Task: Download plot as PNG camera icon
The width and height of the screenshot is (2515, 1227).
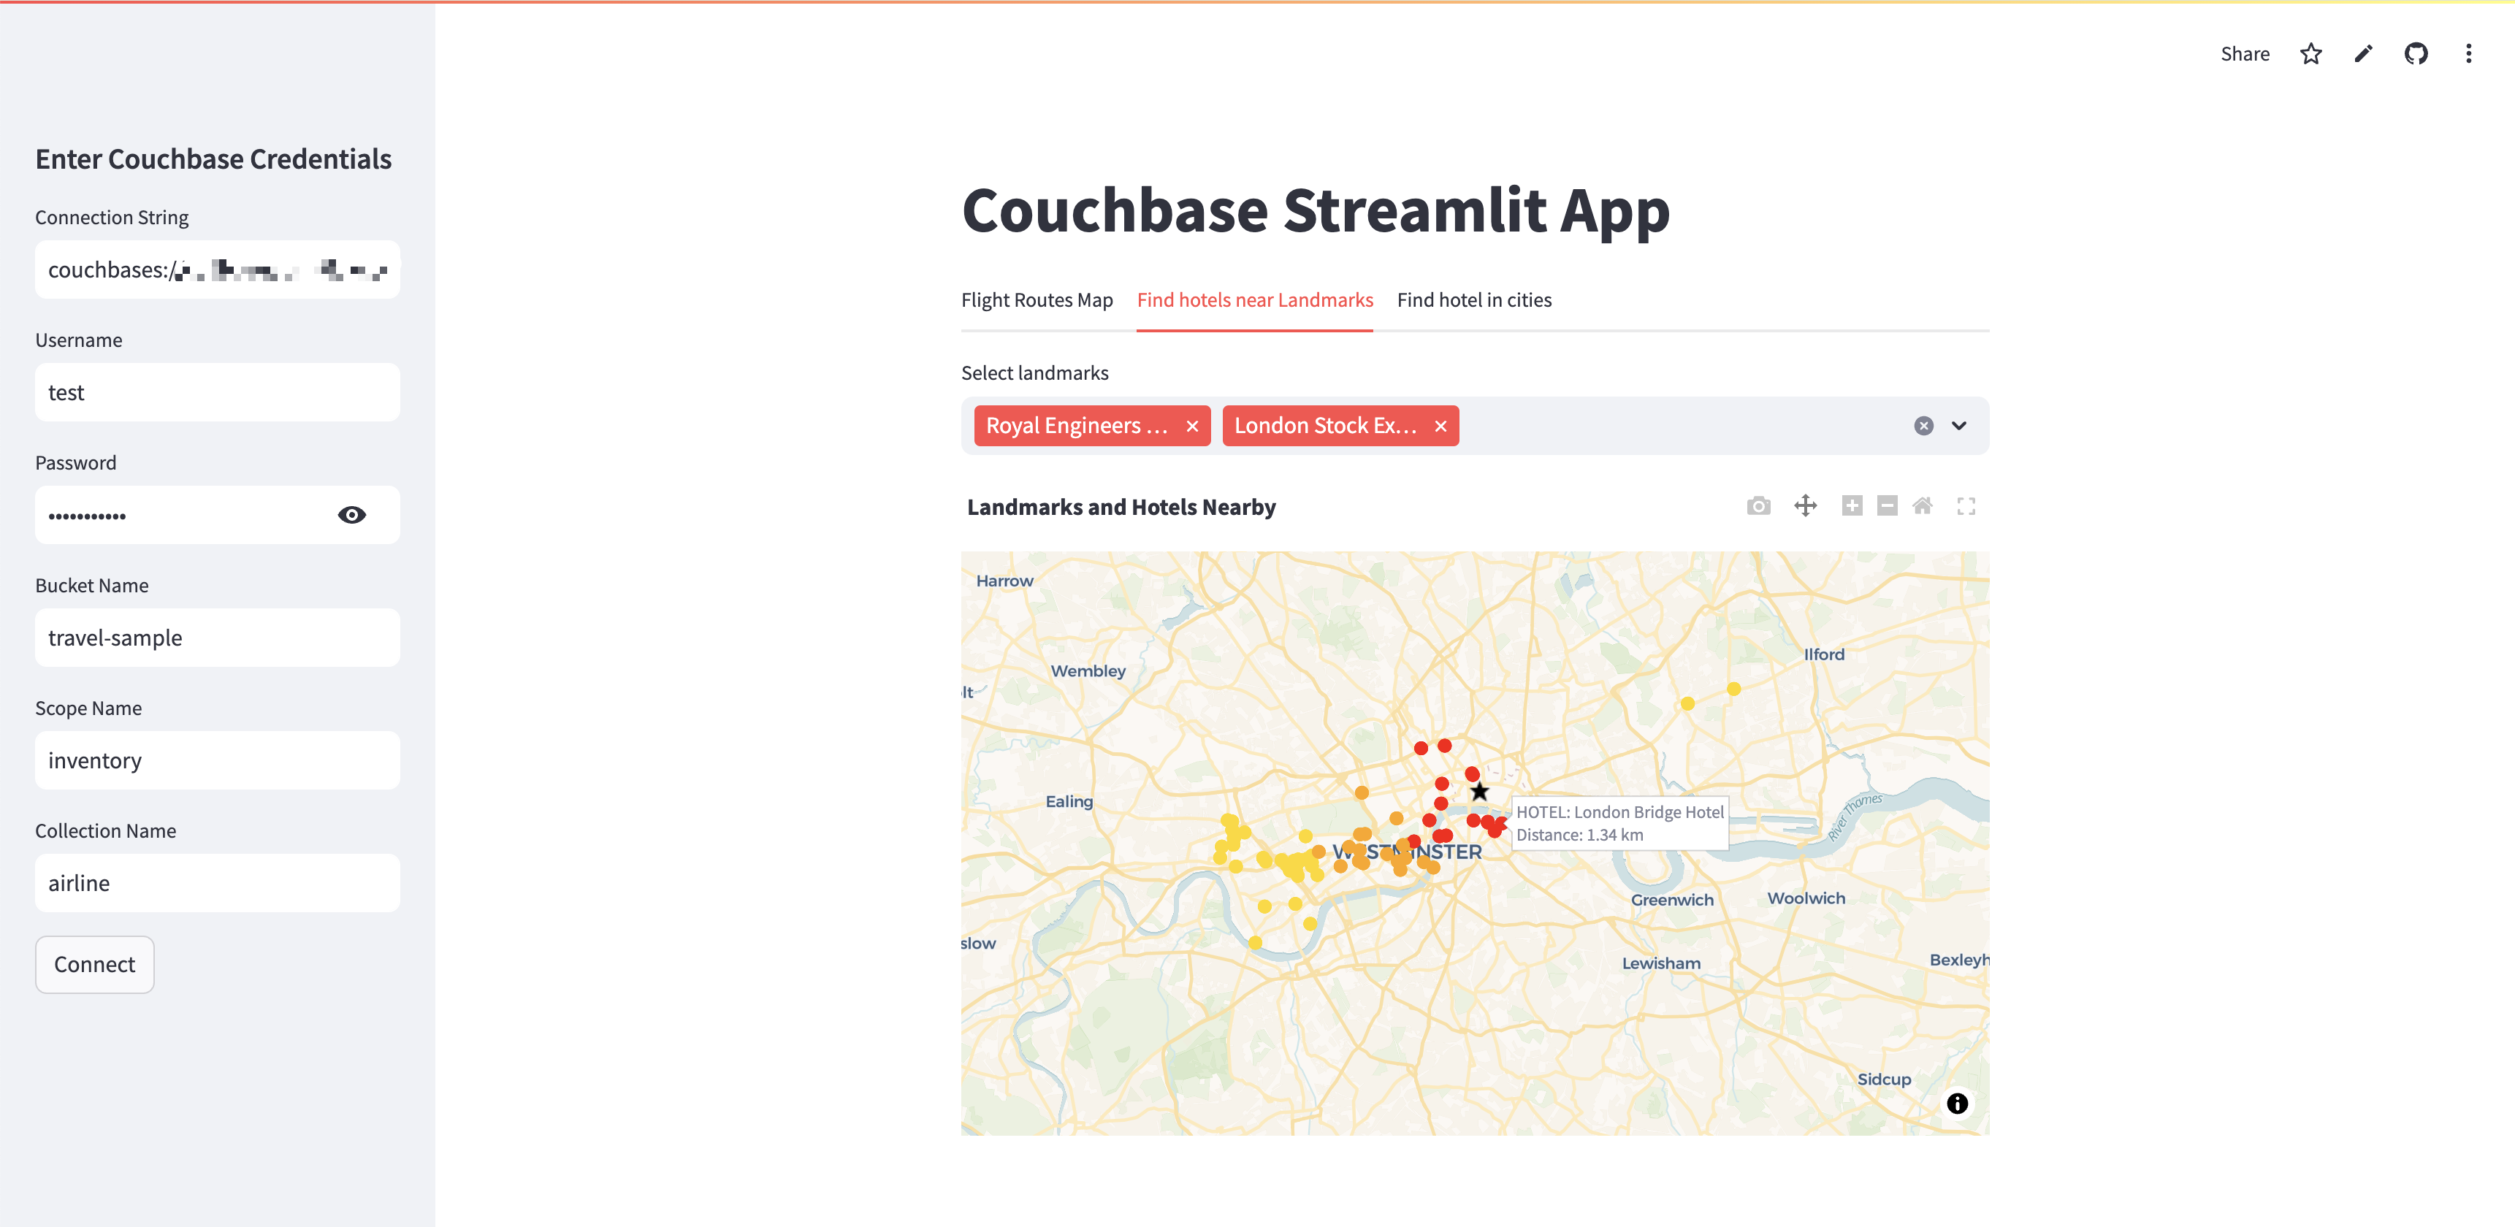Action: 1758,505
